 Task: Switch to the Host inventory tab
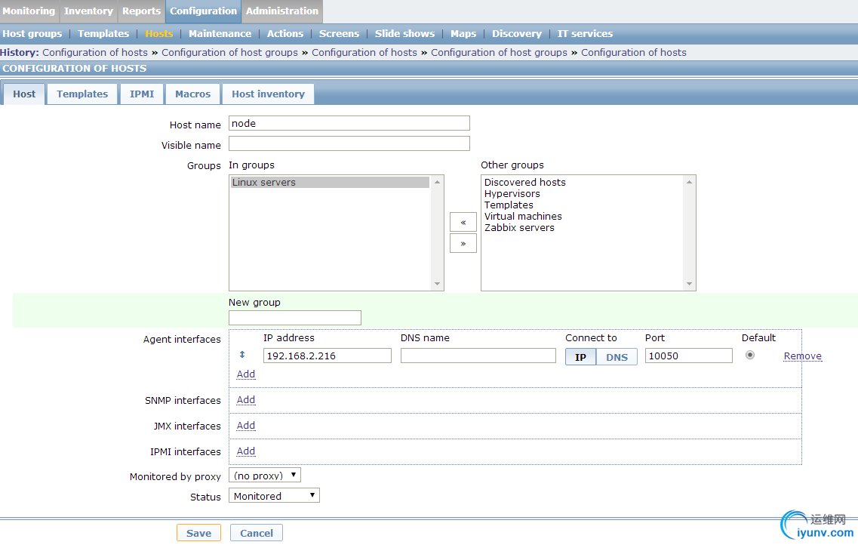pyautogui.click(x=268, y=94)
